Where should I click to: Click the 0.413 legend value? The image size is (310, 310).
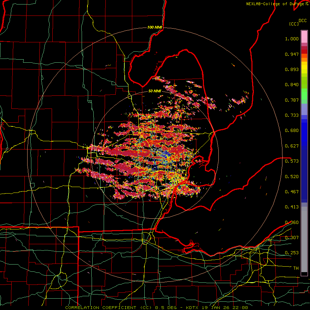pyautogui.click(x=292, y=207)
